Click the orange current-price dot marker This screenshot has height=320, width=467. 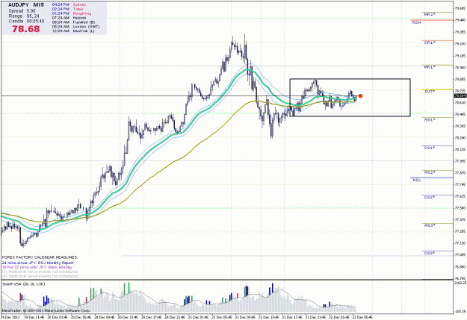tap(360, 95)
